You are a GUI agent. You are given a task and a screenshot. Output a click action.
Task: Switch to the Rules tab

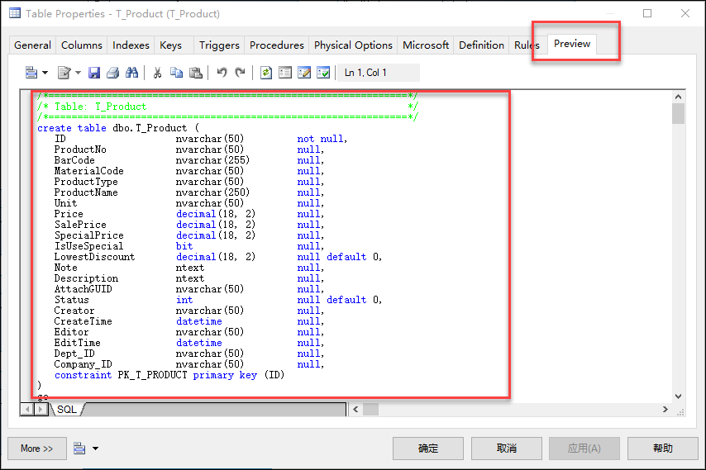527,45
